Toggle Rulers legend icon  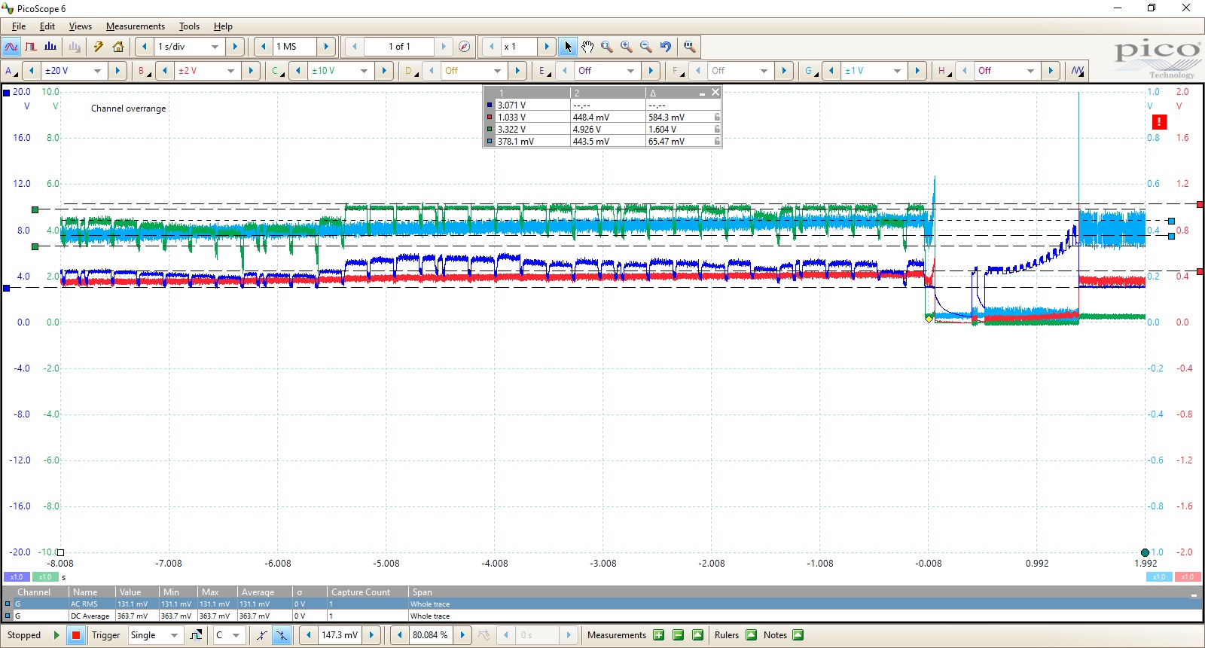tap(752, 635)
